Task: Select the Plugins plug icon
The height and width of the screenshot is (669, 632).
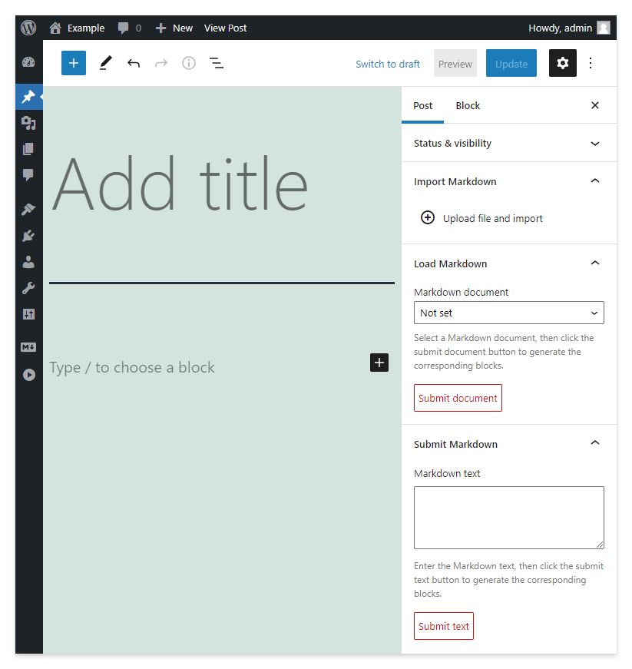Action: pos(28,235)
